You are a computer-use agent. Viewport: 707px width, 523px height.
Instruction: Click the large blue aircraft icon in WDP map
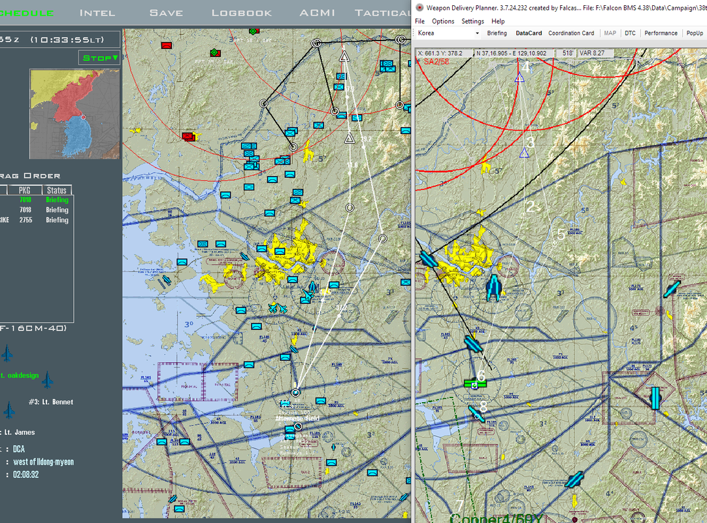(494, 288)
